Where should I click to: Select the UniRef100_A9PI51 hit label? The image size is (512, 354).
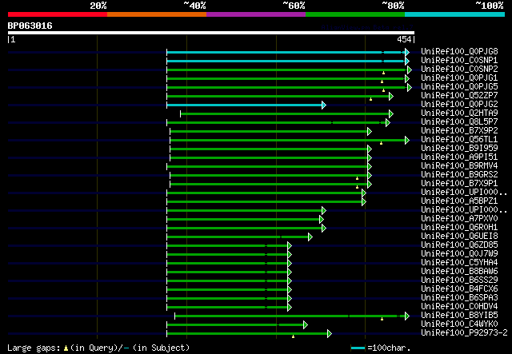(x=459, y=157)
